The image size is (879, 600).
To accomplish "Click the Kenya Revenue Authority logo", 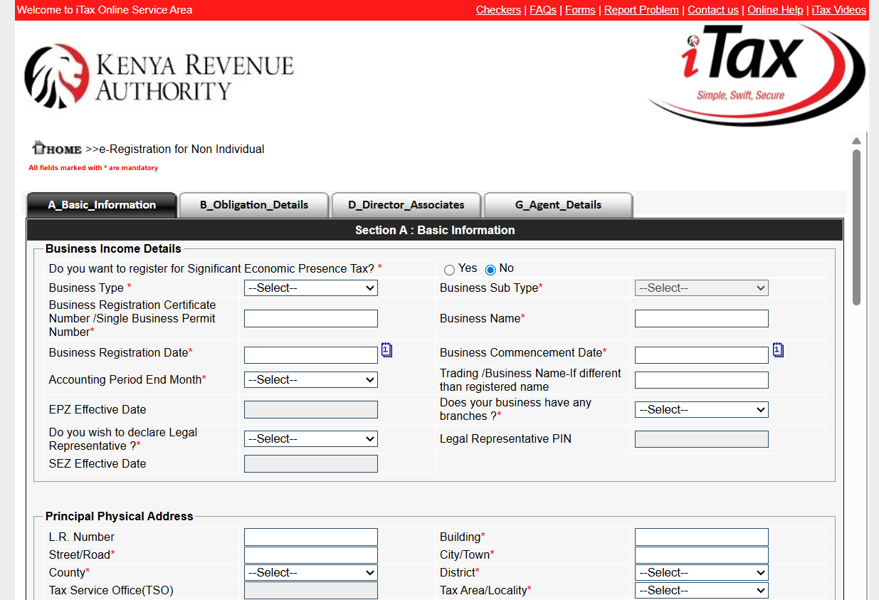I will [159, 76].
